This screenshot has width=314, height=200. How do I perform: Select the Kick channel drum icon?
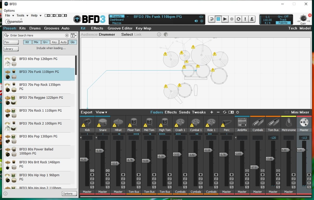(87, 122)
